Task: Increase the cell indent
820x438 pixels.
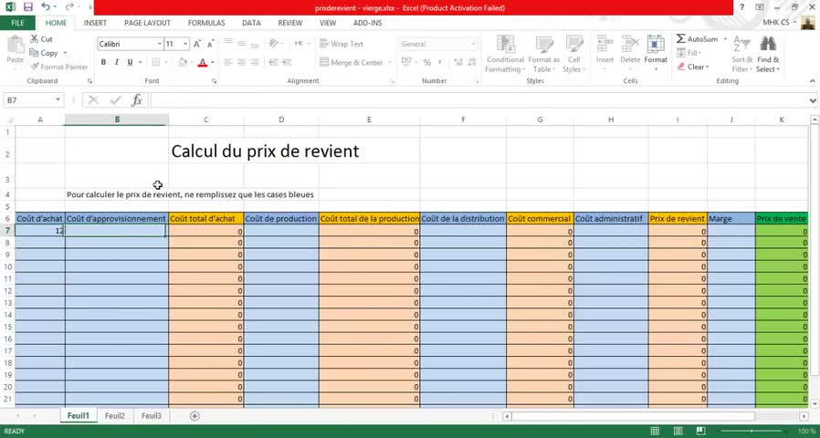Action: coord(287,62)
